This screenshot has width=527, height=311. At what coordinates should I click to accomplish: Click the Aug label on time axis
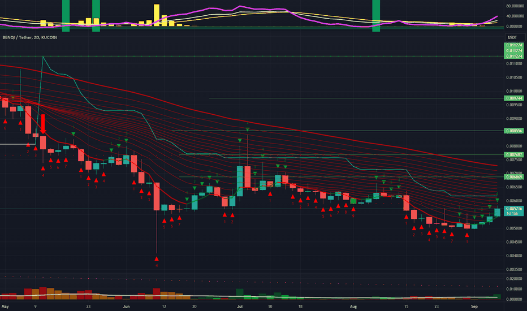pos(353,306)
